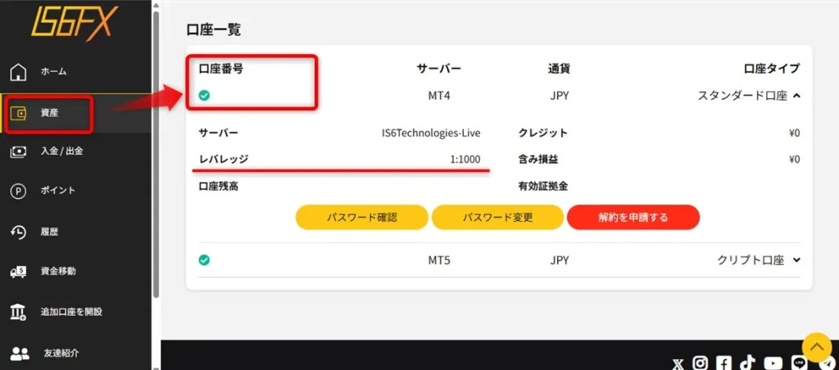Click the 口座残高 label
This screenshot has height=370, width=839.
(x=218, y=187)
